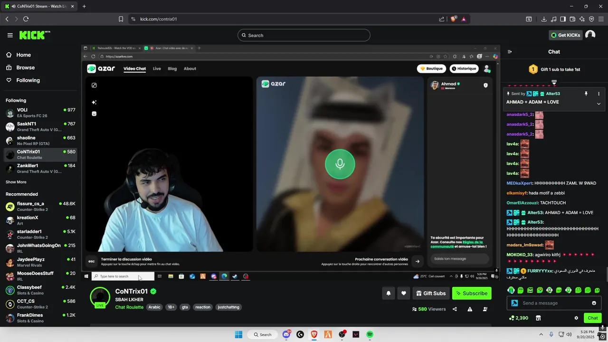
Task: Click the live stream video player
Action: pyautogui.click(x=291, y=162)
